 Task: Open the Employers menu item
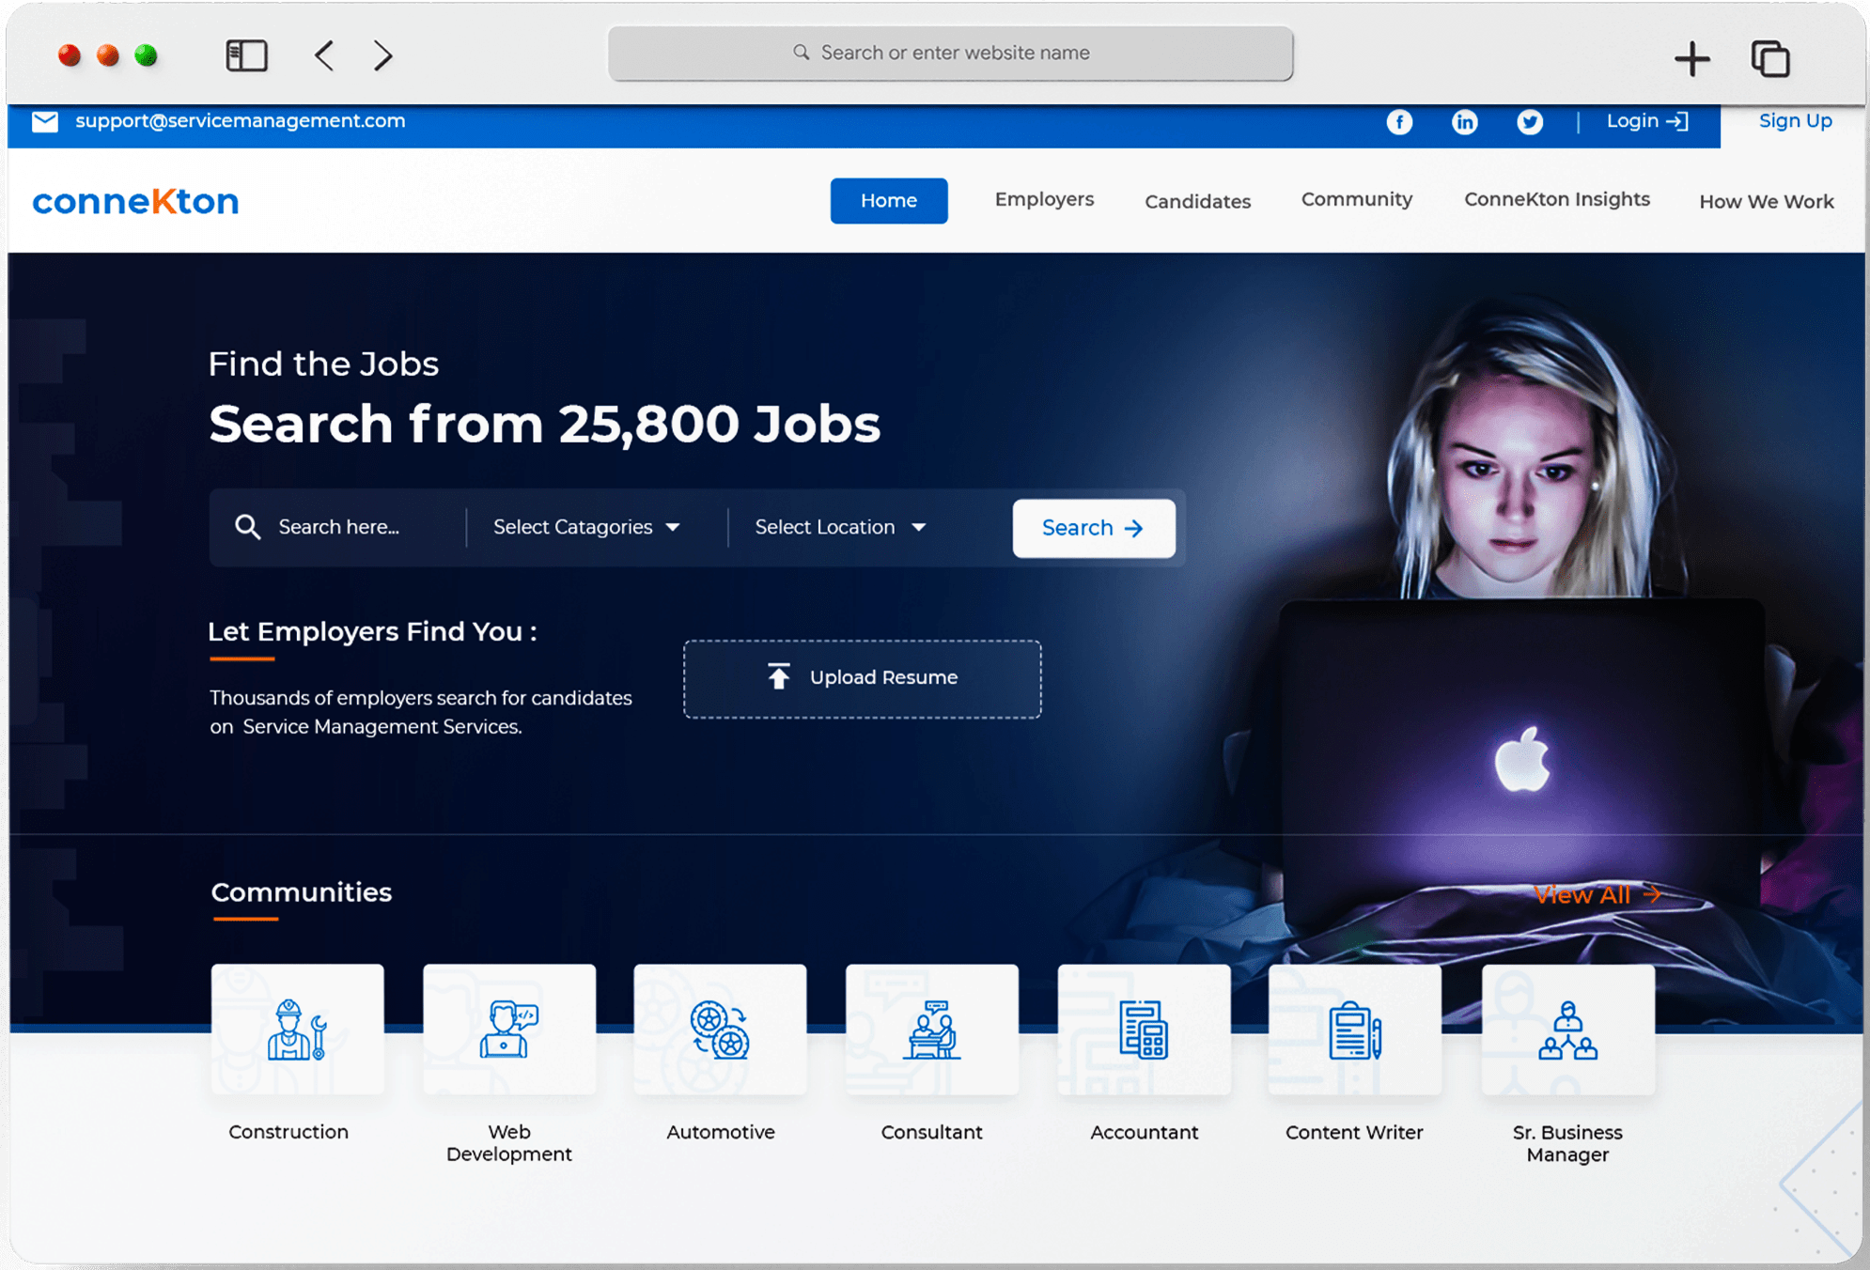click(x=1044, y=199)
